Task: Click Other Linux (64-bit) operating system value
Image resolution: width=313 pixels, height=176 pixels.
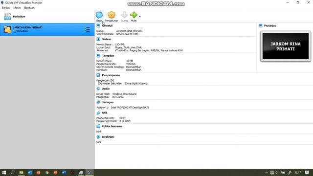Action: click(x=127, y=34)
